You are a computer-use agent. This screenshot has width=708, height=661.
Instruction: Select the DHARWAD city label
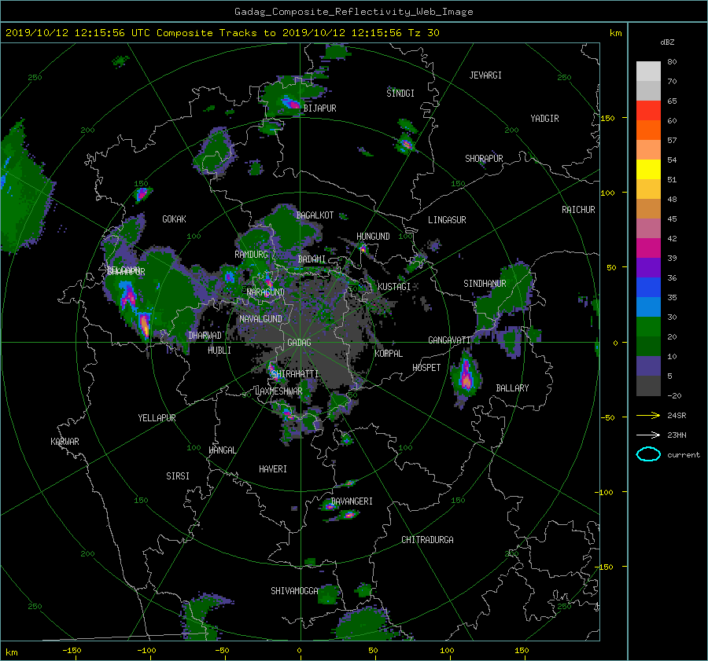(x=205, y=336)
